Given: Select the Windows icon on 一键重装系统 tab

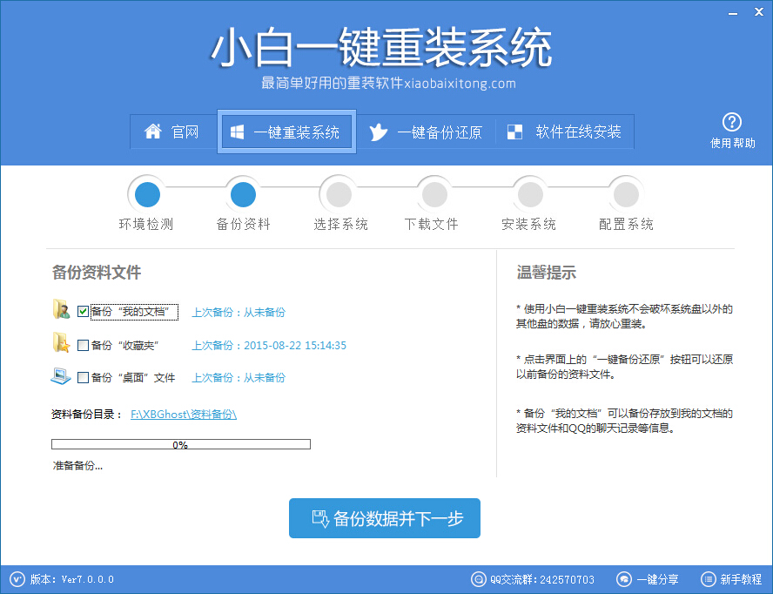Looking at the screenshot, I should 236,132.
